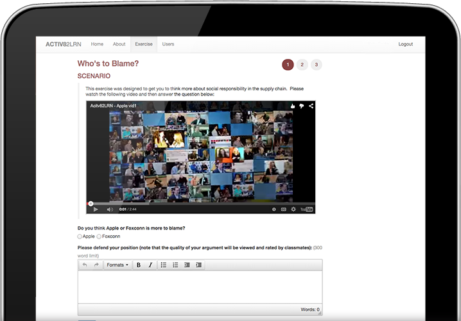Open the Exercise tab
461x321 pixels.
pos(143,44)
